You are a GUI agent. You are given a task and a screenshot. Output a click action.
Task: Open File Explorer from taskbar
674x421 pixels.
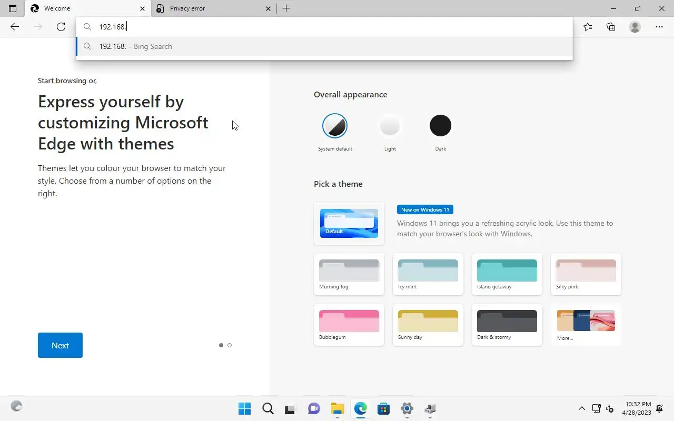click(338, 408)
